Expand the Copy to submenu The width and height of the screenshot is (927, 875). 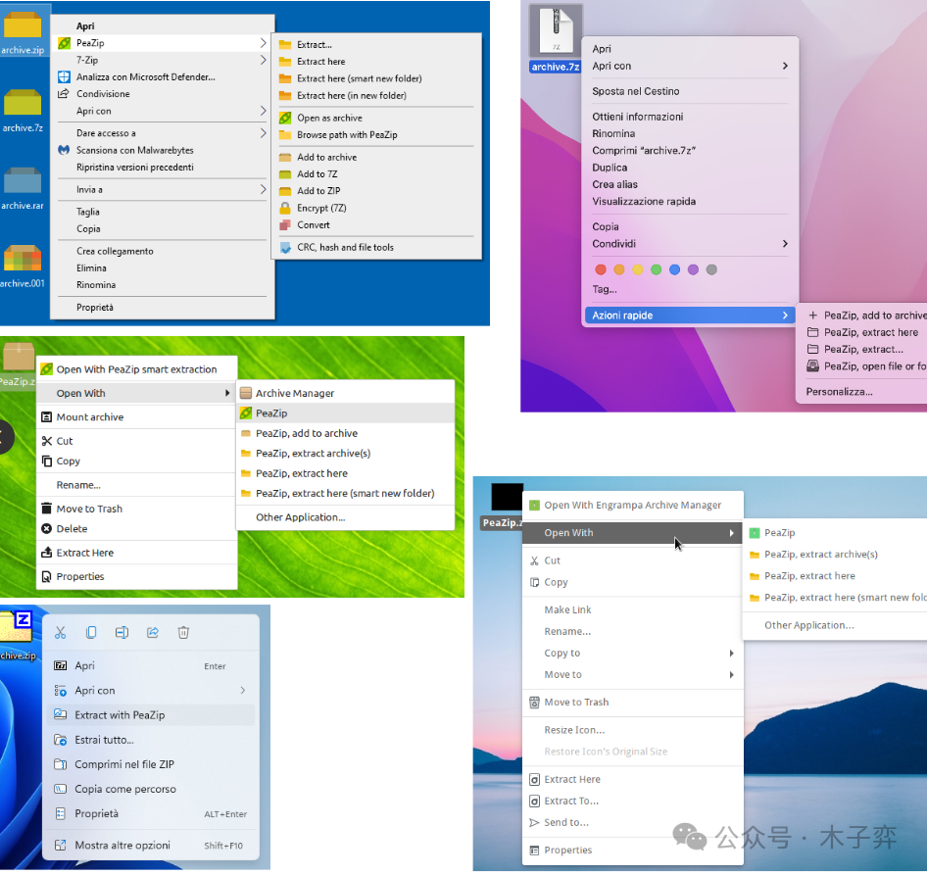(731, 653)
